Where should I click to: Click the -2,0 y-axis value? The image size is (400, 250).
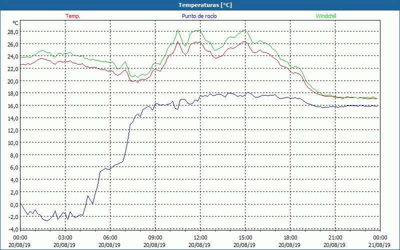pyautogui.click(x=13, y=217)
